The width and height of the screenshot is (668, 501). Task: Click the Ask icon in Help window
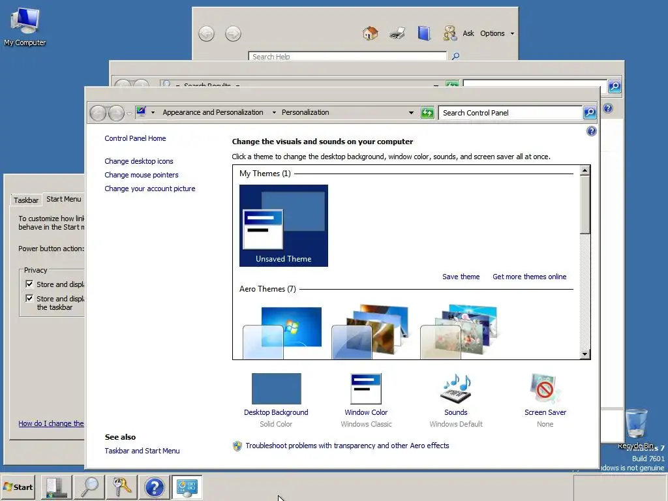[x=450, y=33]
